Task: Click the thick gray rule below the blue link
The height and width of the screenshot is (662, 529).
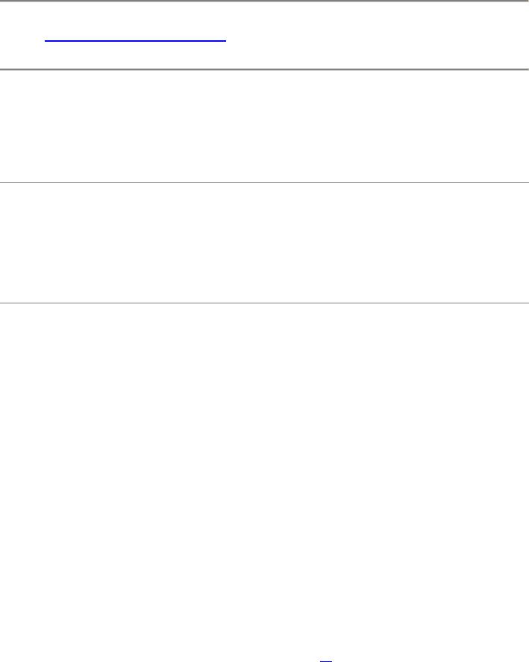Action: (x=264, y=69)
